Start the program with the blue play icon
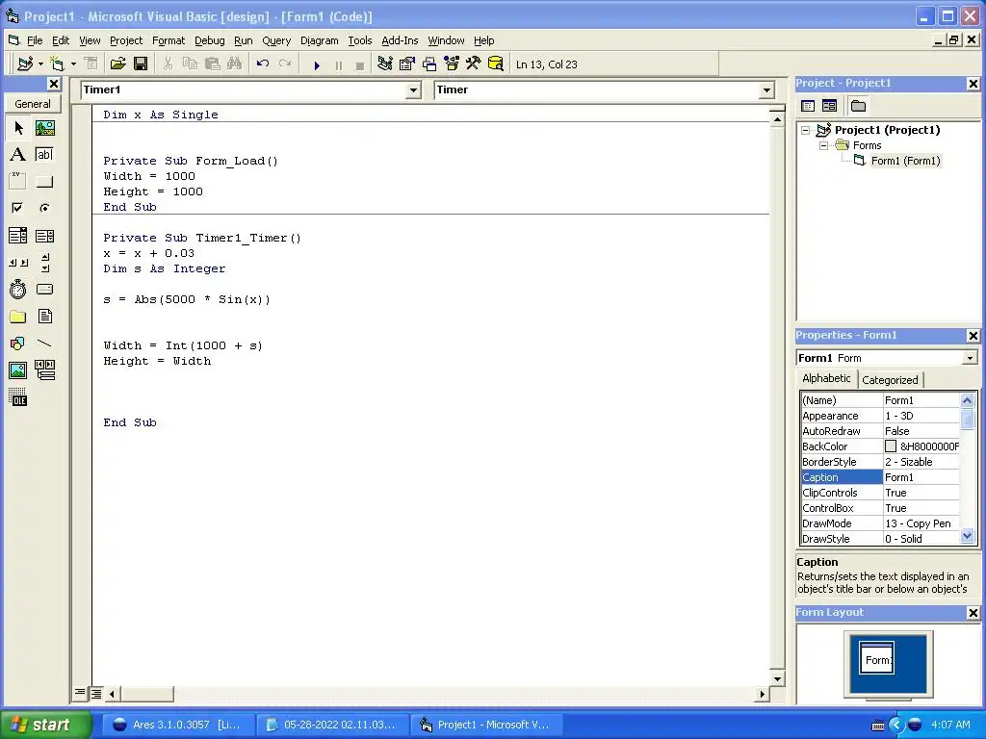Screen dimensions: 986x739 click(x=317, y=64)
